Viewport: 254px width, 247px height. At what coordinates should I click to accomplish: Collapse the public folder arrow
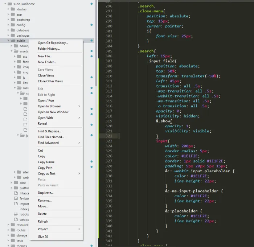pos(8,41)
